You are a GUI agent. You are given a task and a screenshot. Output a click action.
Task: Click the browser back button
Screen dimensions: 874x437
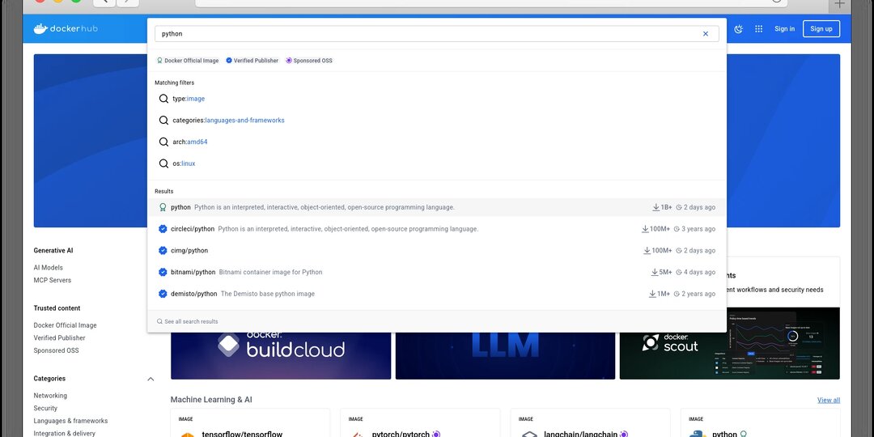[104, 2]
